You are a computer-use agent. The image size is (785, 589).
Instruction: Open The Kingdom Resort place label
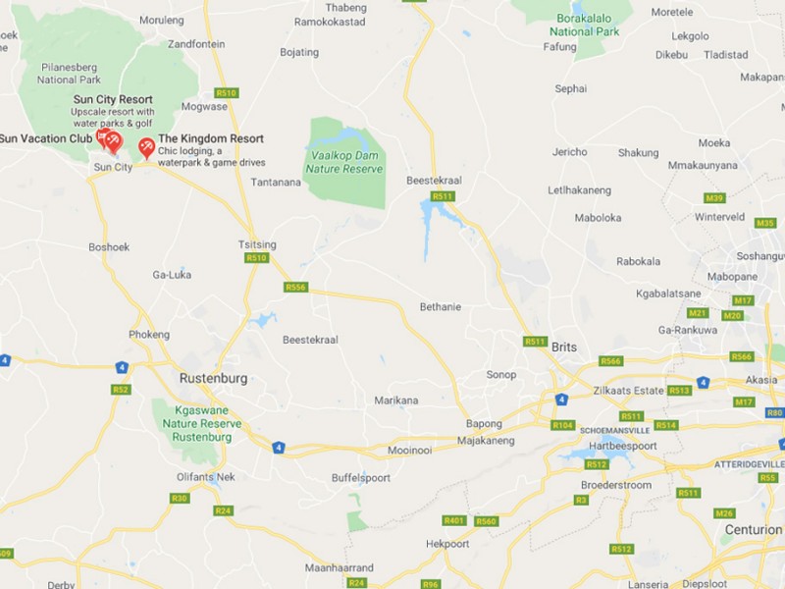coord(211,138)
